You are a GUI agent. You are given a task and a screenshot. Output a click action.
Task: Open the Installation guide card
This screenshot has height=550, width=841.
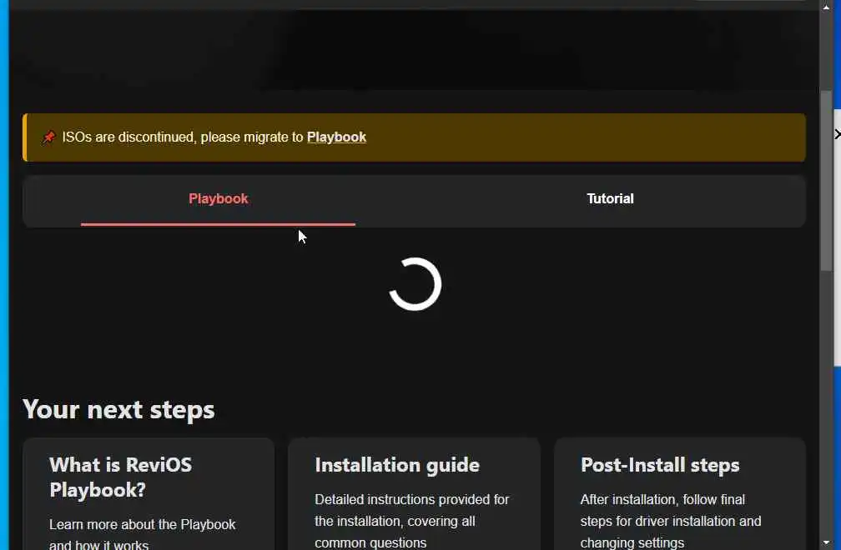coord(414,494)
